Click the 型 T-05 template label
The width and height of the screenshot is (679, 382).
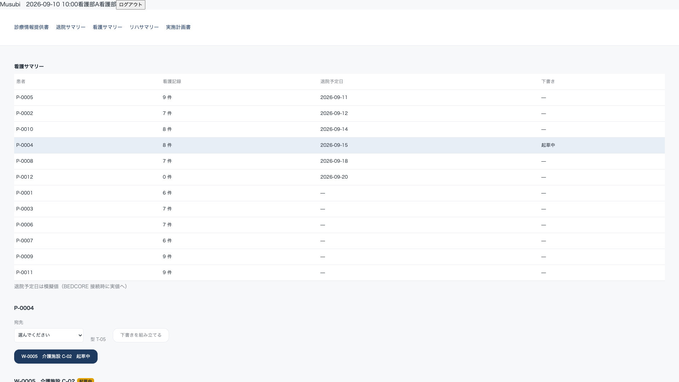98,340
